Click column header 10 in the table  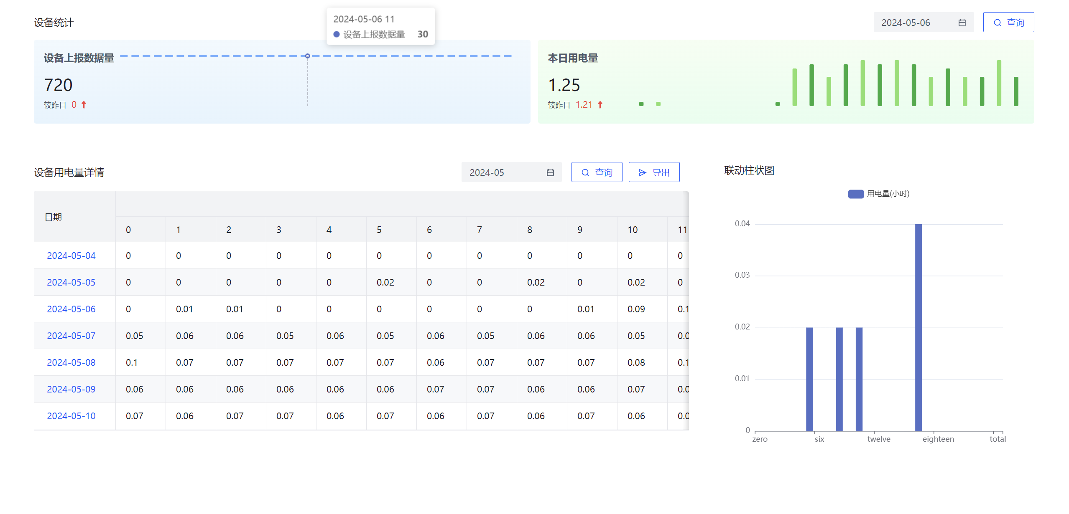[642, 230]
